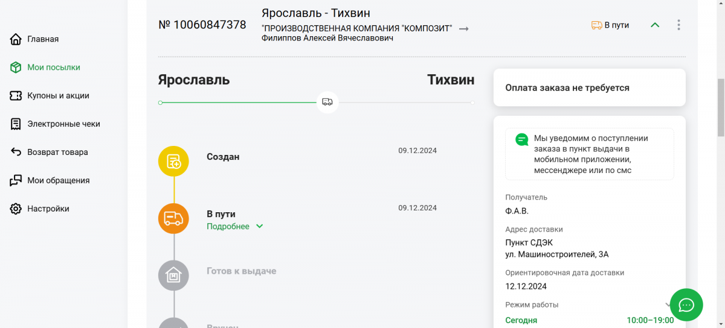Viewport: 725px width, 328px height.
Task: Click the notification message about pickup point
Action: pos(590,154)
